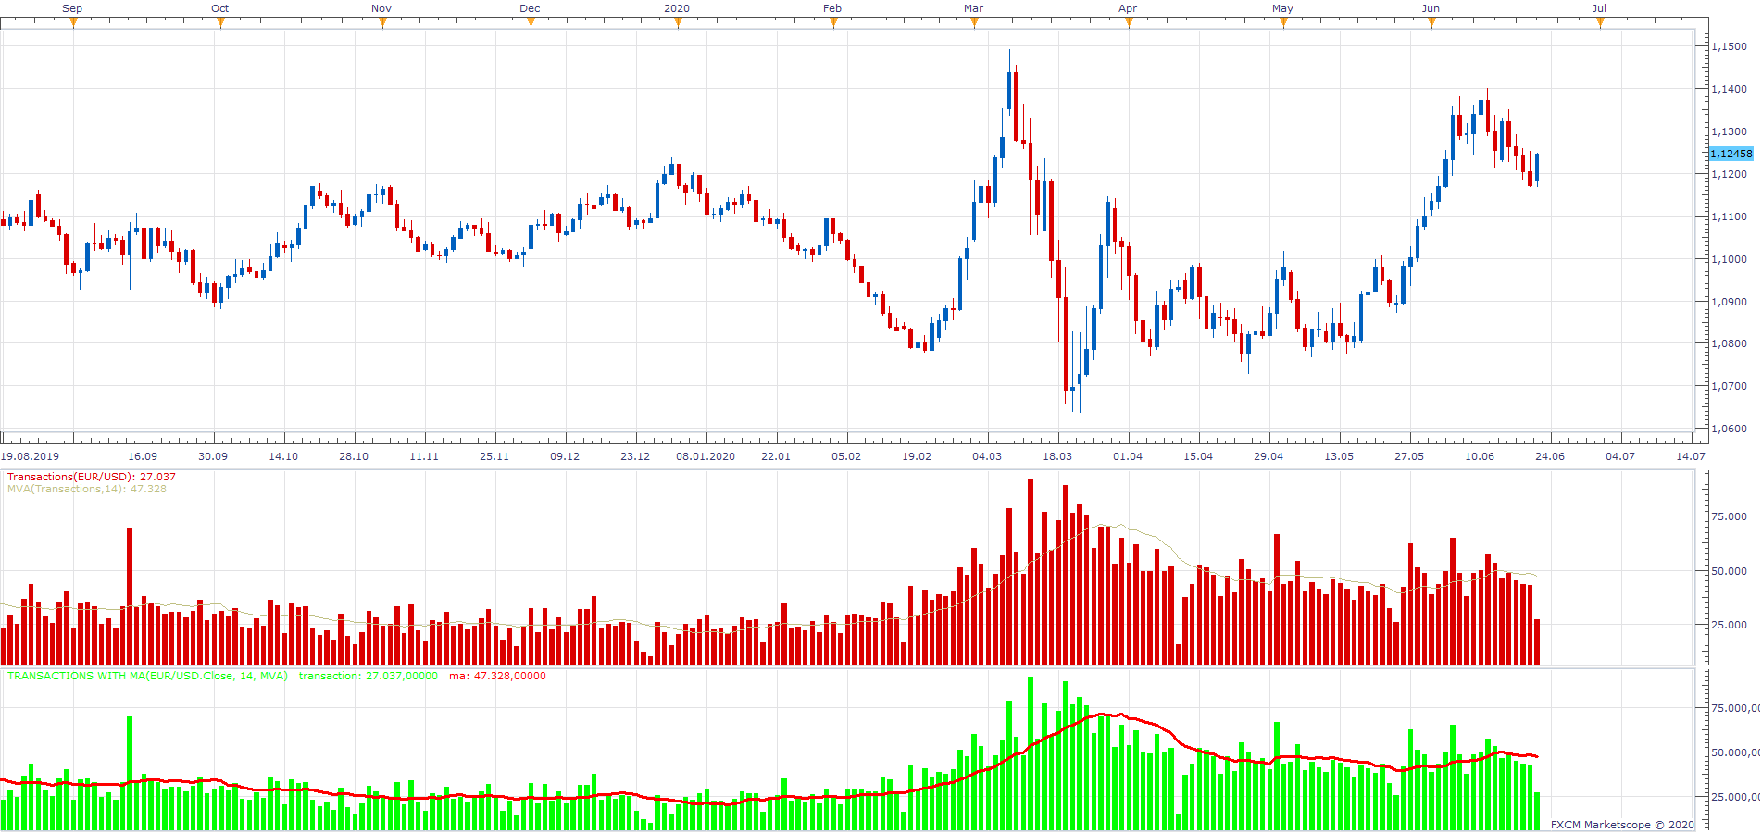Click the 05.02 date label
1762x833 pixels.
846,456
